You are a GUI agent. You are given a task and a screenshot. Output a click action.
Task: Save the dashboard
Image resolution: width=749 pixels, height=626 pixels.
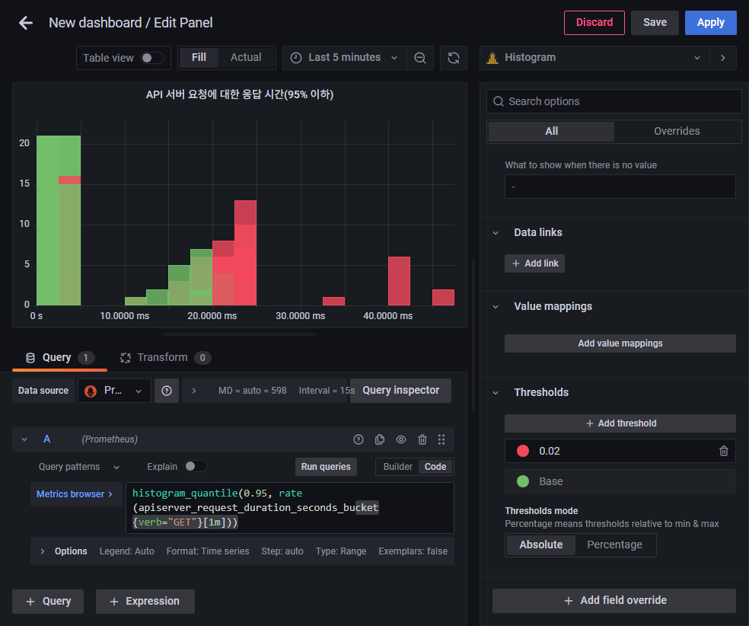tap(655, 22)
